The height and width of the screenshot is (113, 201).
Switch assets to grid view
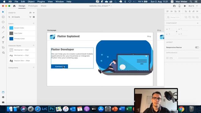pyautogui.click(x=34, y=17)
